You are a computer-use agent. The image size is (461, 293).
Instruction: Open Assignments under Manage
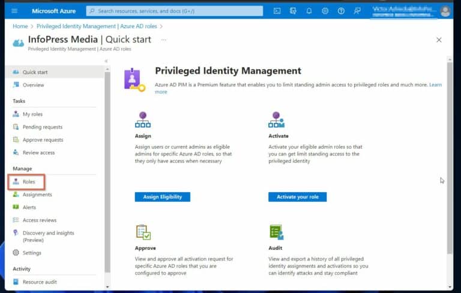[37, 195]
